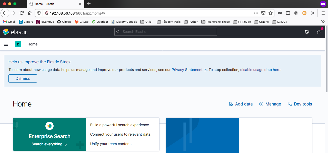
Task: Click disable usage data here link
Action: pyautogui.click(x=260, y=70)
